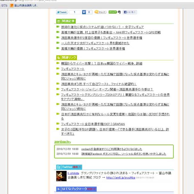Click the はてなブックマーク section B icon
Image resolution: width=194 pixels, height=194 pixels.
(x=59, y=189)
